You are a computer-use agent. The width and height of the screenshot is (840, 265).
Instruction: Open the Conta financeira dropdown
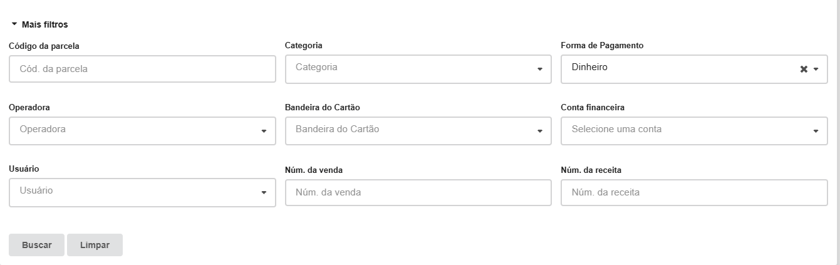click(694, 130)
